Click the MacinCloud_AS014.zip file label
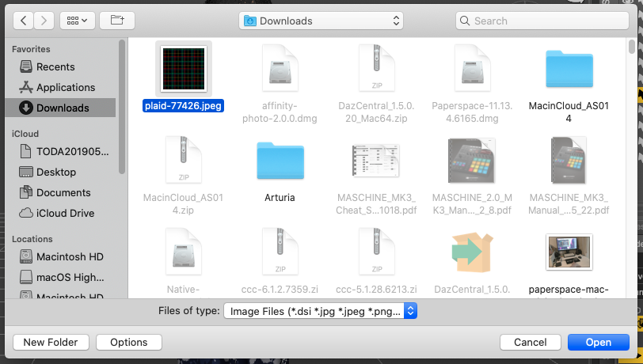Image resolution: width=643 pixels, height=364 pixels. [183, 203]
